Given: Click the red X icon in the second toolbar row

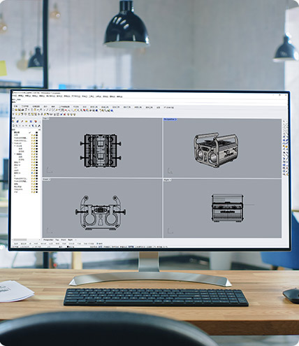Looking at the screenshot, I should (x=65, y=114).
